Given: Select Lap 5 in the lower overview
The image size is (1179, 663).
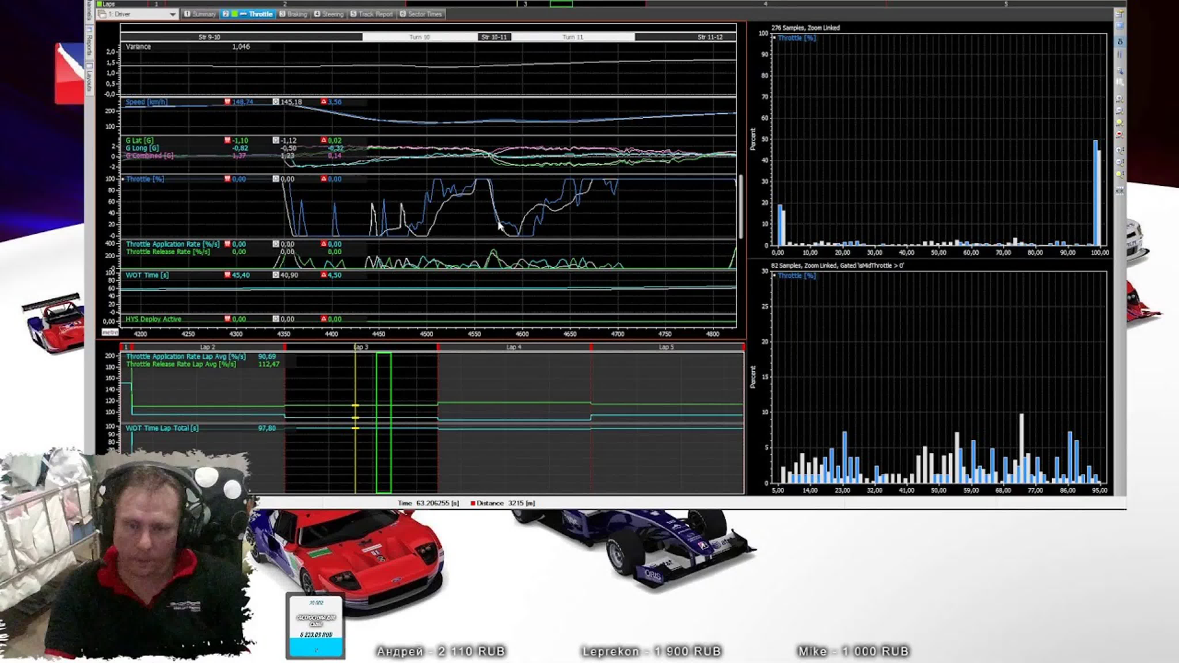Looking at the screenshot, I should 666,347.
